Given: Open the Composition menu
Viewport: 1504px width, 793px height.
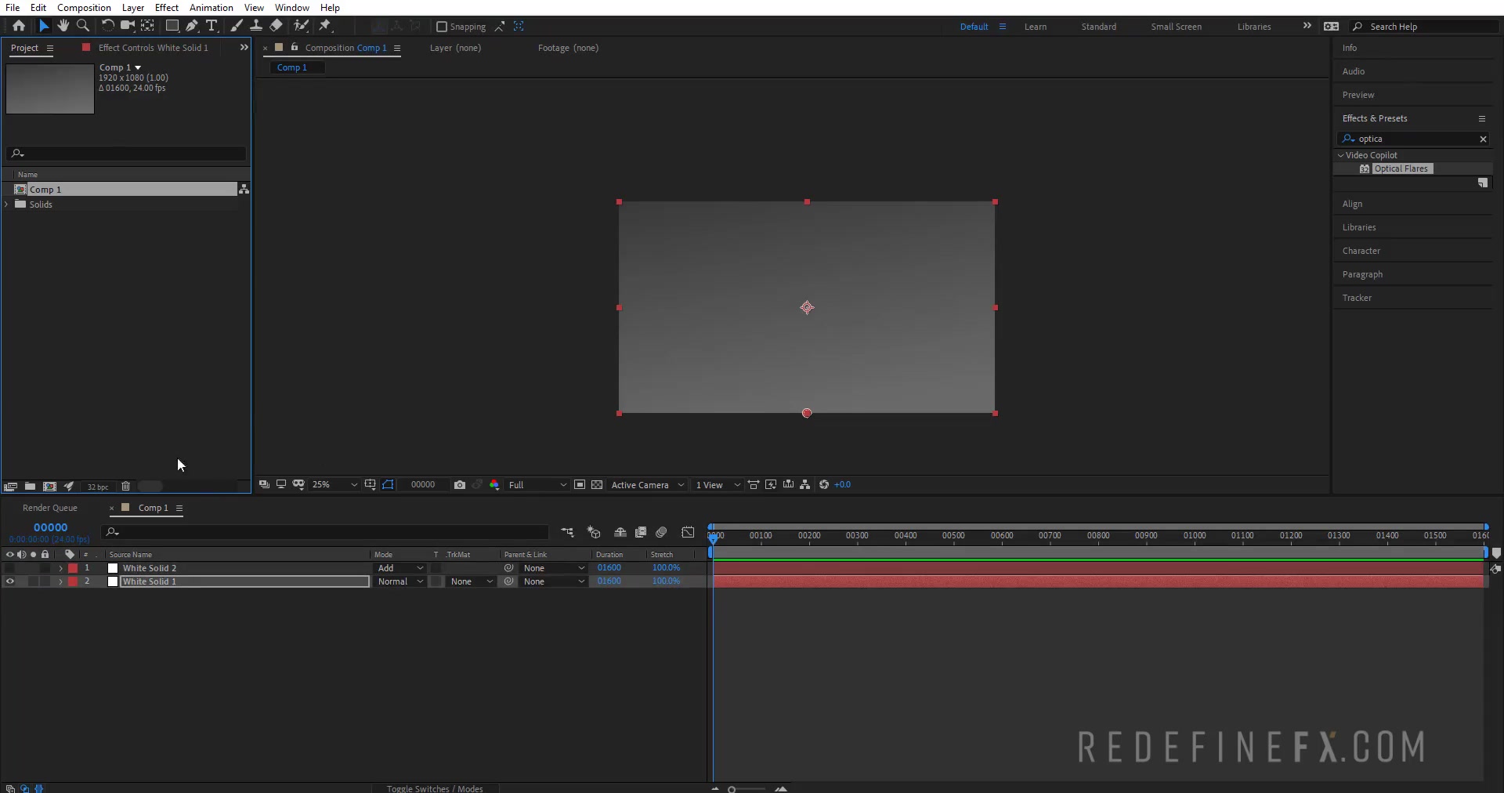Looking at the screenshot, I should pyautogui.click(x=84, y=7).
